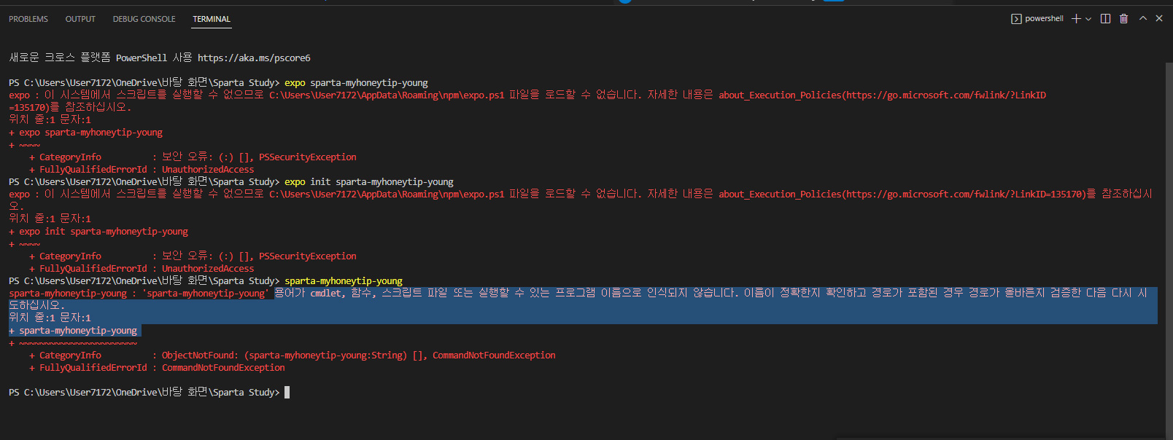Select the DEBUG CONSOLE tab
This screenshot has width=1173, height=440.
[x=144, y=19]
